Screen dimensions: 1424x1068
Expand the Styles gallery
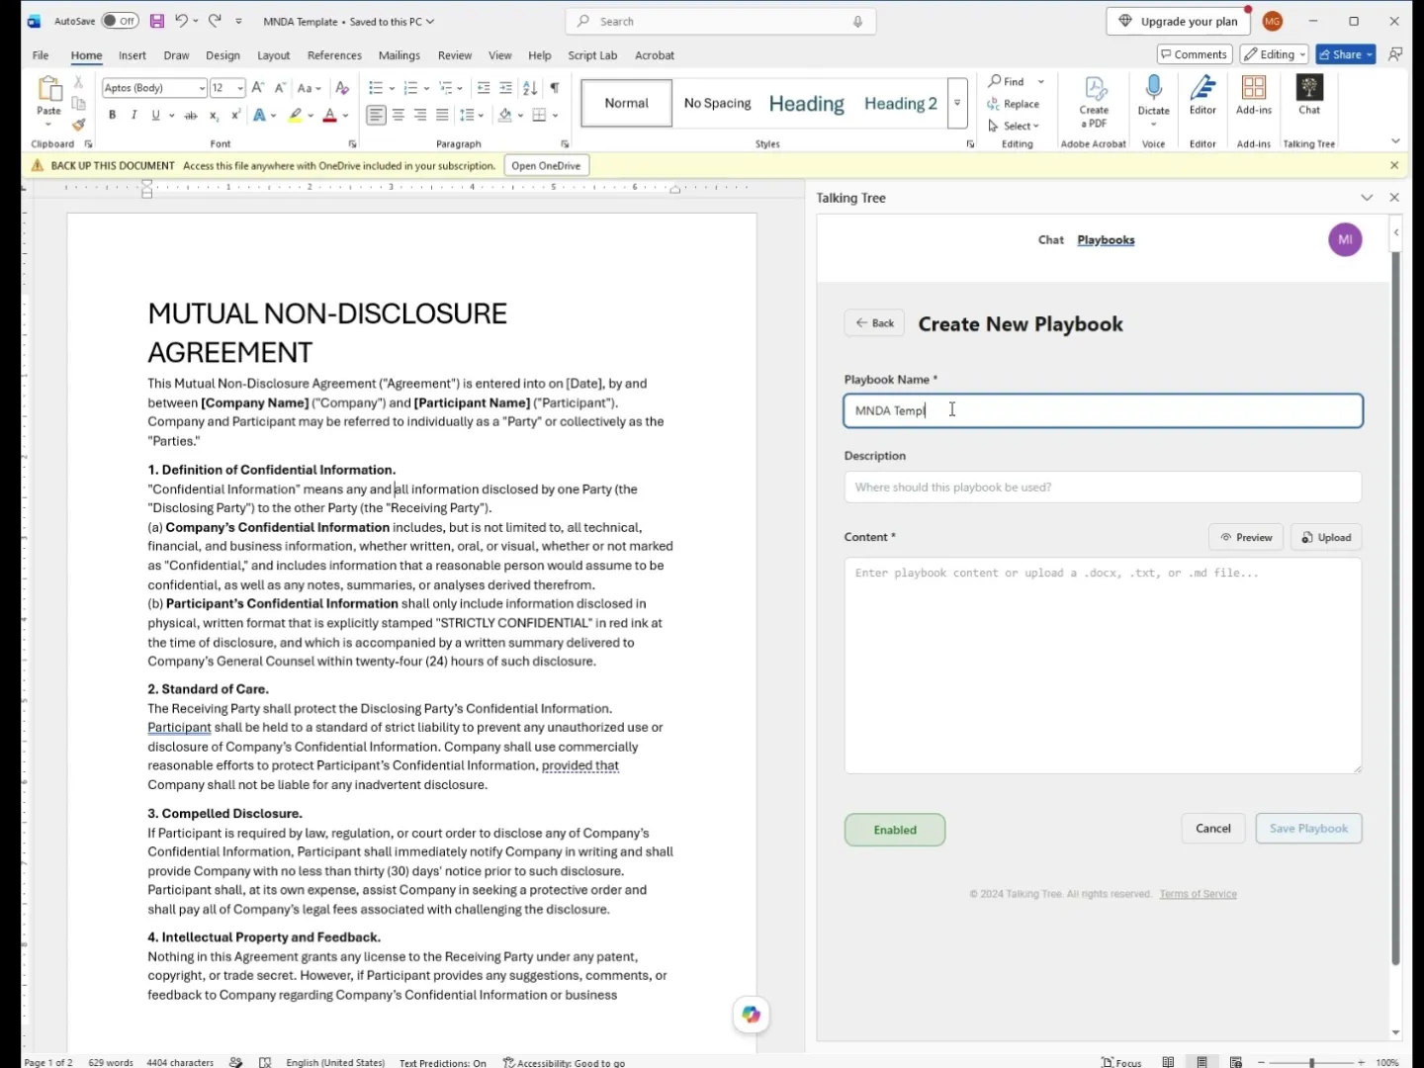point(957,103)
